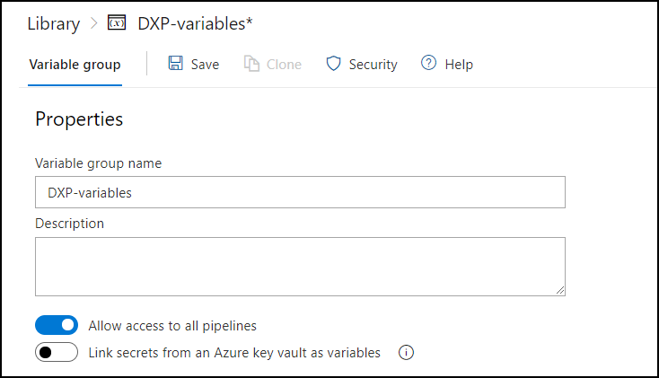
Task: Click the Save button label
Action: [205, 65]
